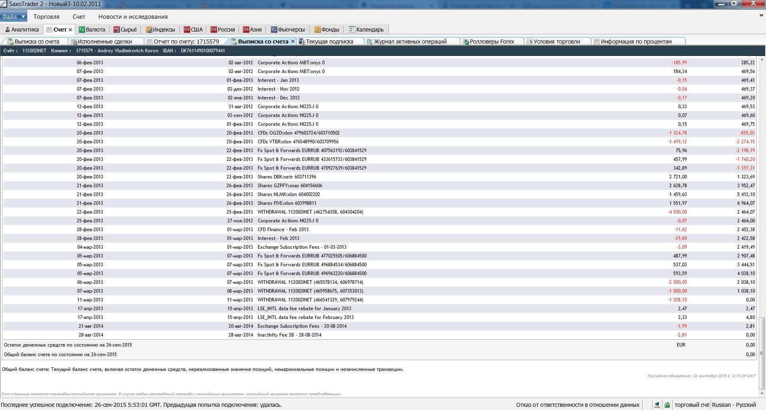Select the CFDs OGZD:xlon 479603724 row
766x410 pixels.
[x=380, y=133]
